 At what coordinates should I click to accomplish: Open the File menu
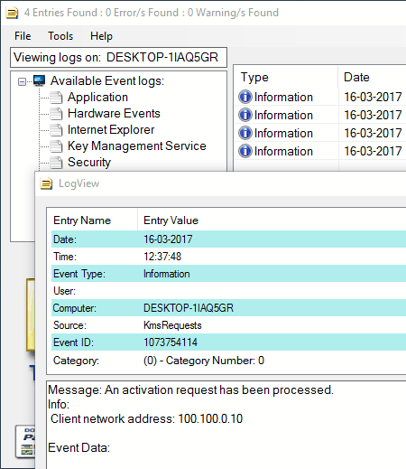coord(23,36)
